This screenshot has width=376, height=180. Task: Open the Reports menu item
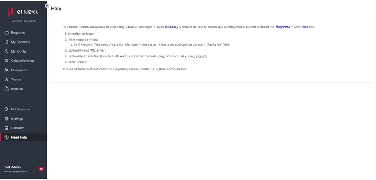point(17,88)
